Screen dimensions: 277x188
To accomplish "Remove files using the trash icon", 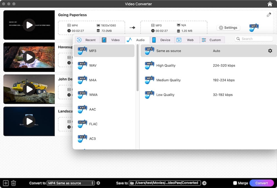I will coord(13,183).
